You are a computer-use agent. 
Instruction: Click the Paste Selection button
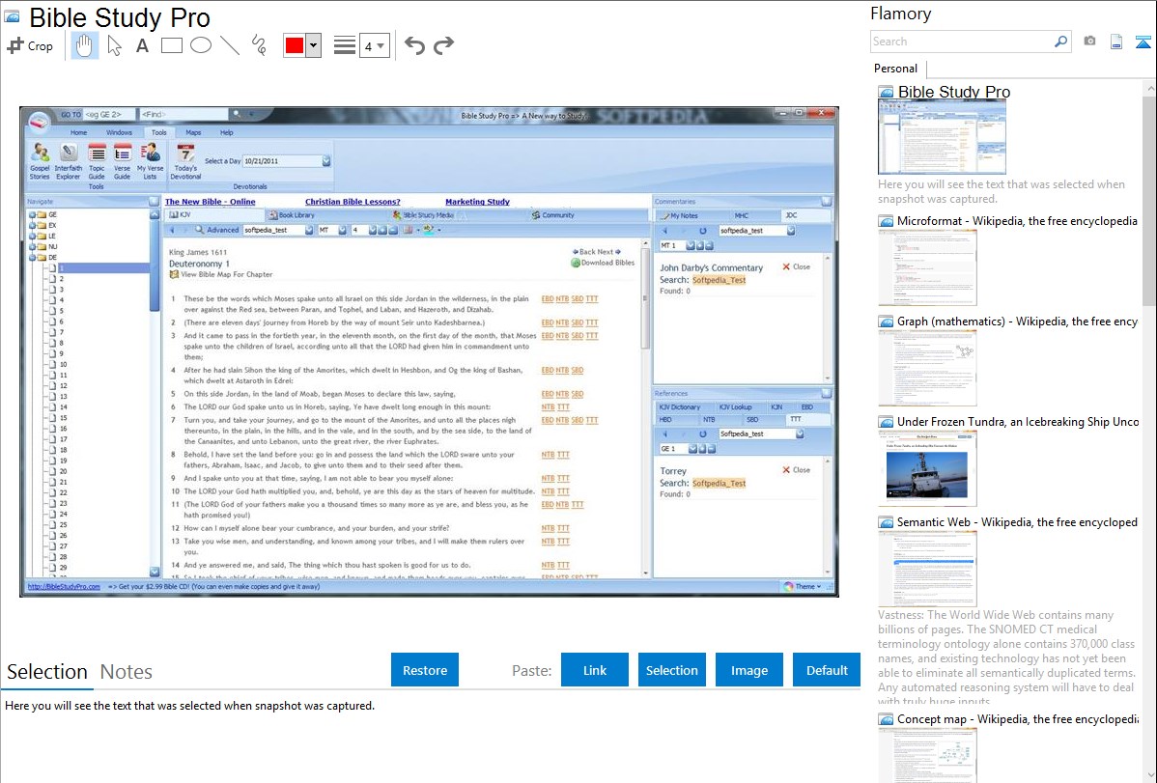click(x=671, y=670)
